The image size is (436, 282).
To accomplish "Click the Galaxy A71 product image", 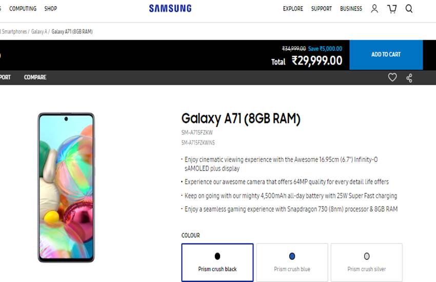I will [x=66, y=187].
